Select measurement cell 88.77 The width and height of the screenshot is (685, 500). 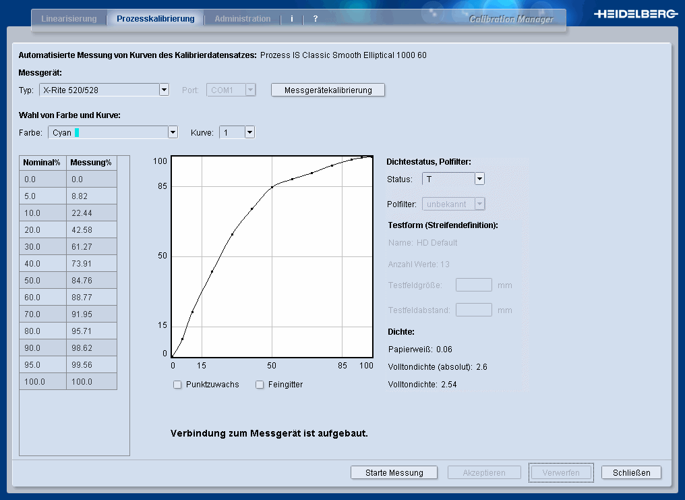[x=91, y=297]
